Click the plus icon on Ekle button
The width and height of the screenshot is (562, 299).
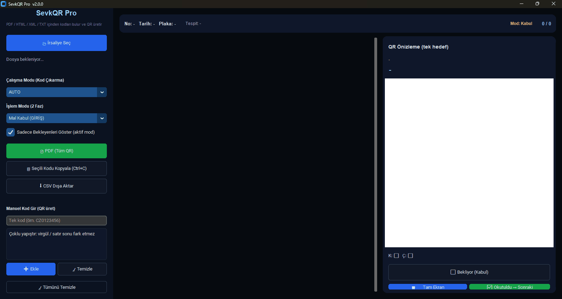(26, 269)
